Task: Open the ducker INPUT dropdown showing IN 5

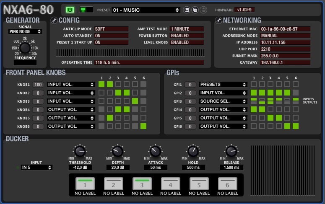Action: pos(36,168)
